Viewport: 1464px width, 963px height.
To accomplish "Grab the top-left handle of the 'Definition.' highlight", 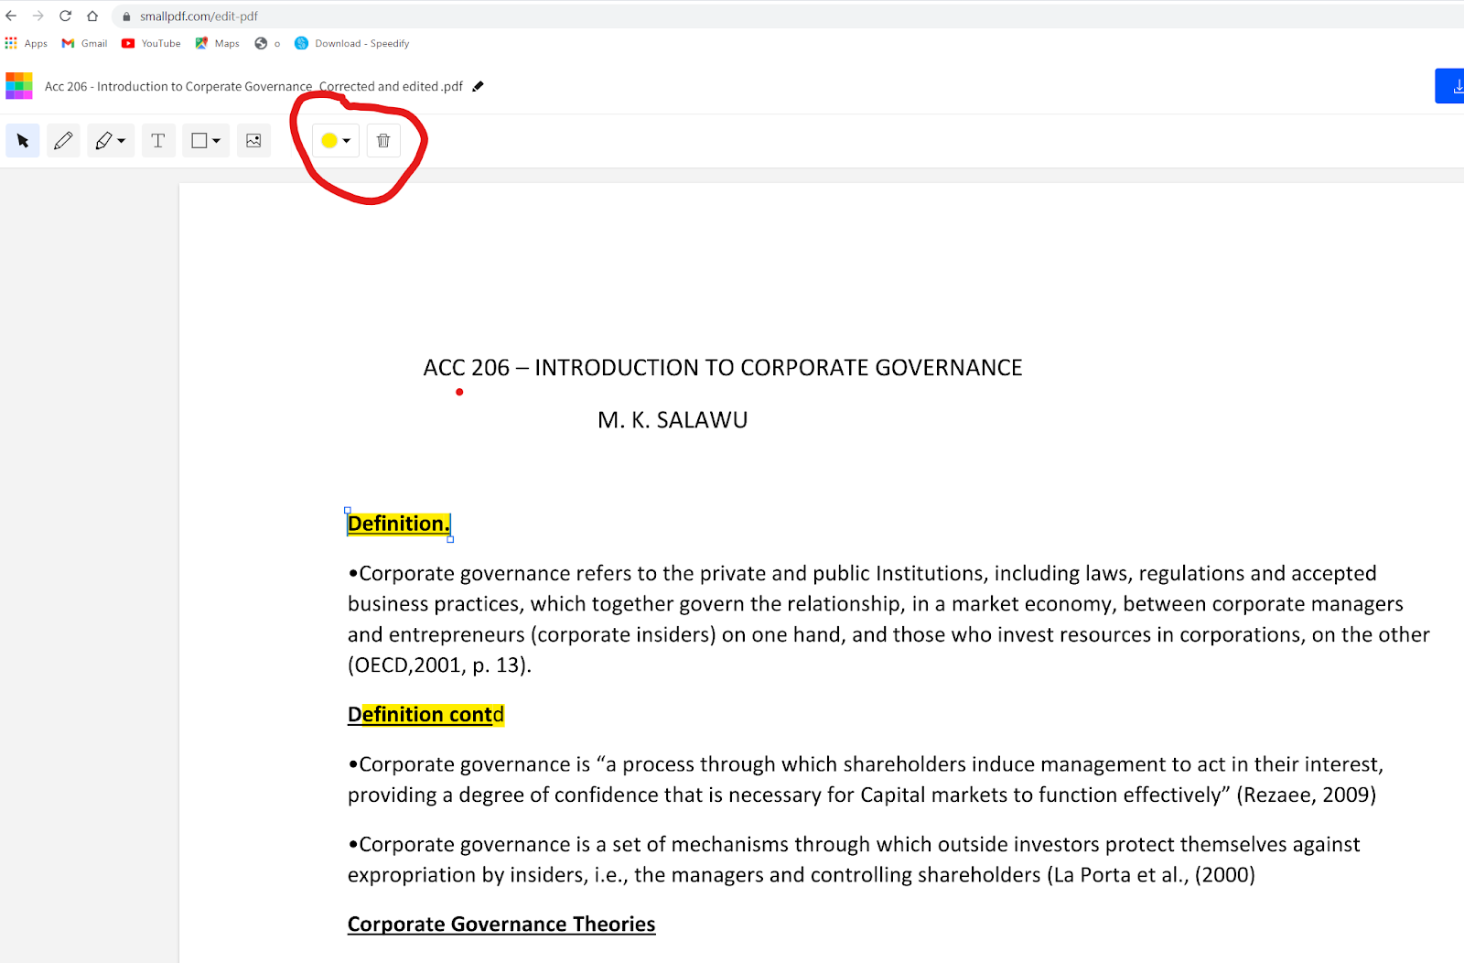I will tap(348, 510).
